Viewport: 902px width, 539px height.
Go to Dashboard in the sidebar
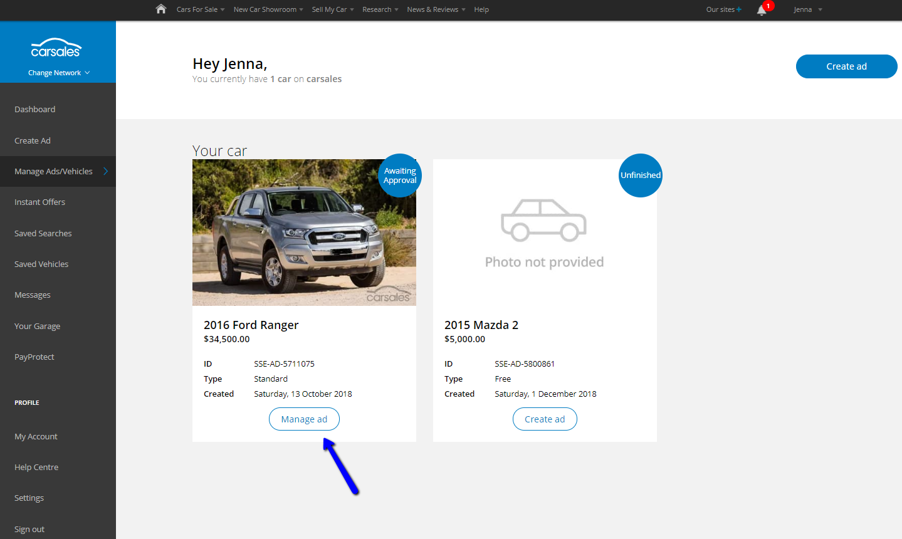(x=35, y=109)
